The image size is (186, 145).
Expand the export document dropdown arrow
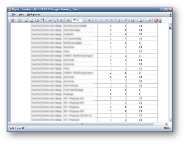(143, 20)
